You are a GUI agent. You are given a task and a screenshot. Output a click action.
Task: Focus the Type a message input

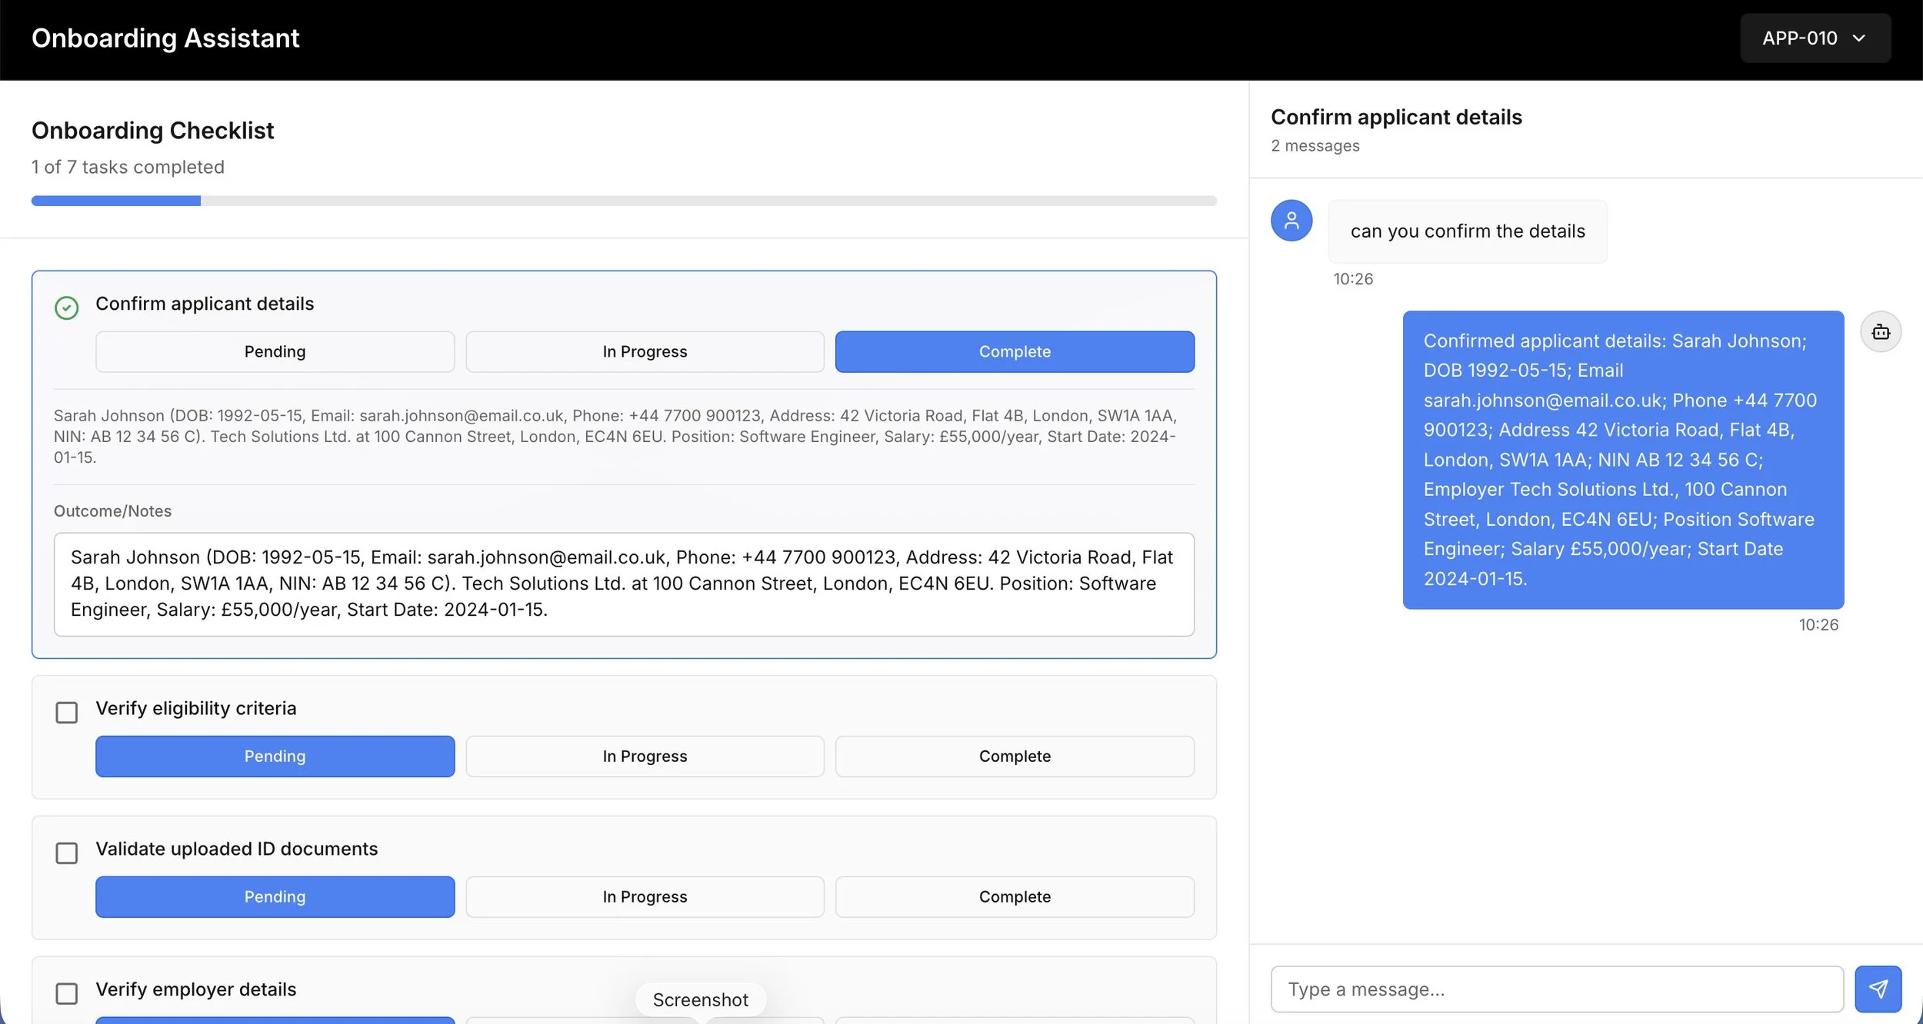pos(1557,989)
